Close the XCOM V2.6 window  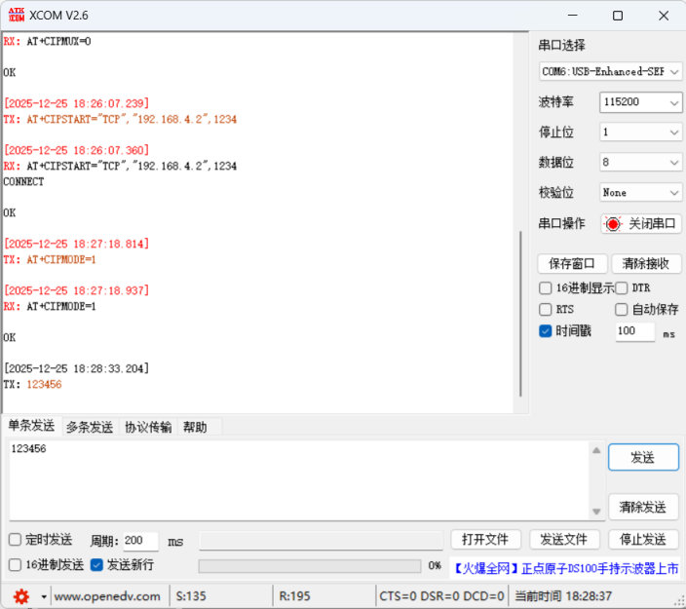(x=664, y=16)
